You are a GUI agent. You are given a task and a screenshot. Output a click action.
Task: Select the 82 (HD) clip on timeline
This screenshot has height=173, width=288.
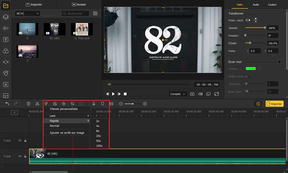tap(157, 156)
